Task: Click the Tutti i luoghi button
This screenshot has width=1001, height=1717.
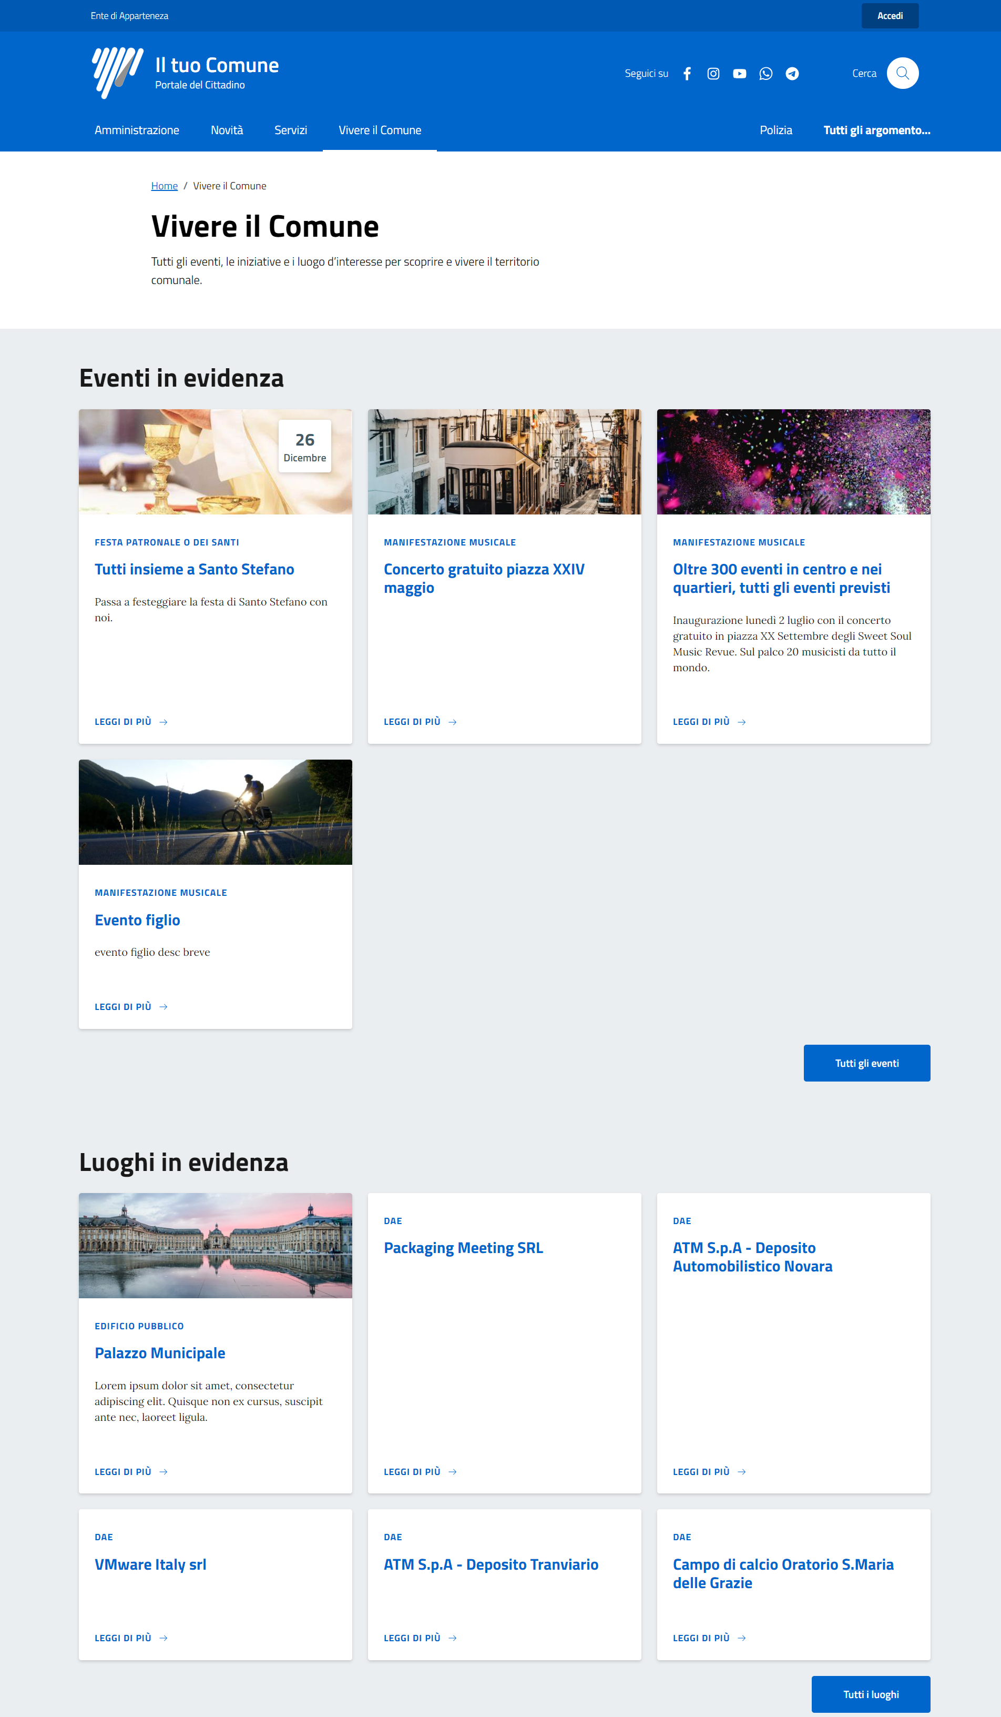Action: coord(870,1694)
